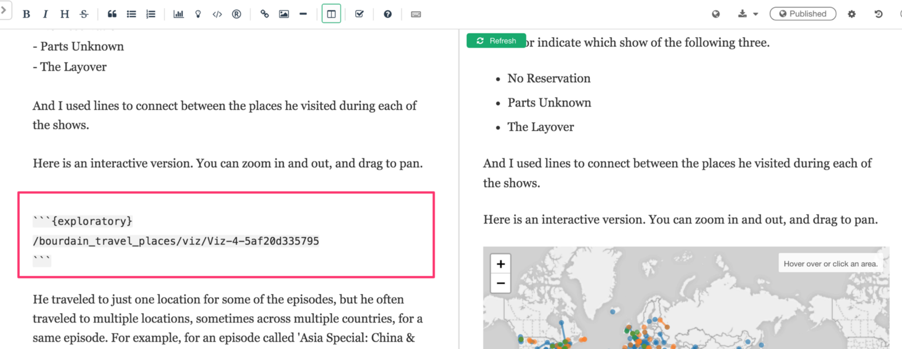
Task: Zoom in on the map
Action: (501, 264)
